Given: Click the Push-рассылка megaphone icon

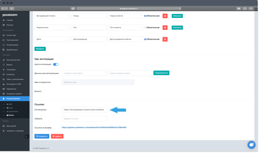Looking at the screenshot, I should click(4, 40).
